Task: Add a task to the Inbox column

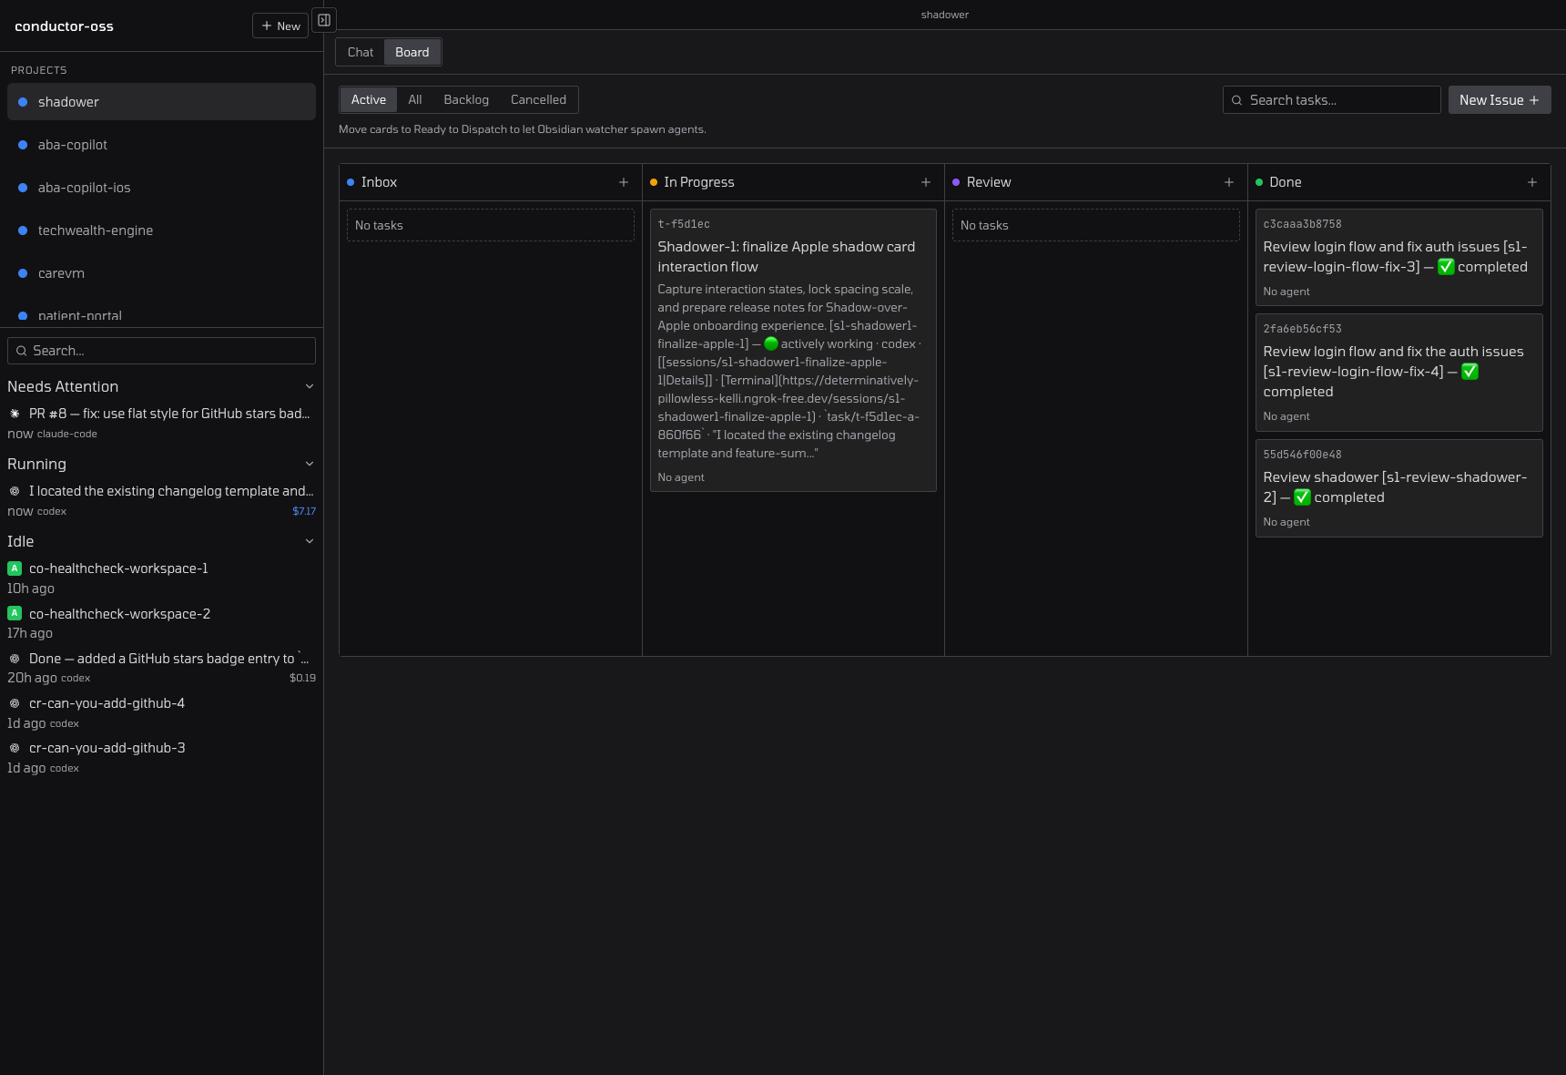Action: point(624,182)
